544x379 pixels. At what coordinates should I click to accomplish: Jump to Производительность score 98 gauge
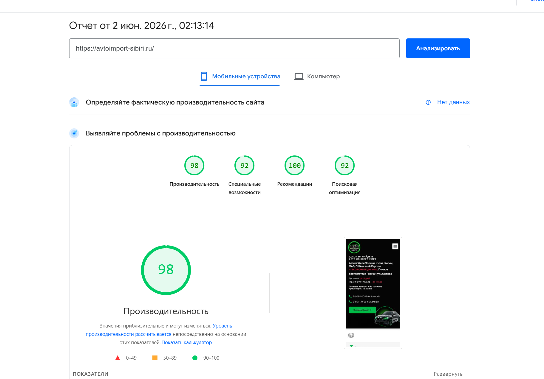click(194, 166)
